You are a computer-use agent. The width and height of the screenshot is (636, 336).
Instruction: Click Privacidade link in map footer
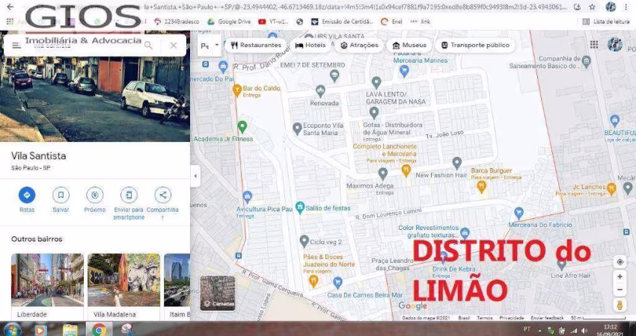pos(512,318)
